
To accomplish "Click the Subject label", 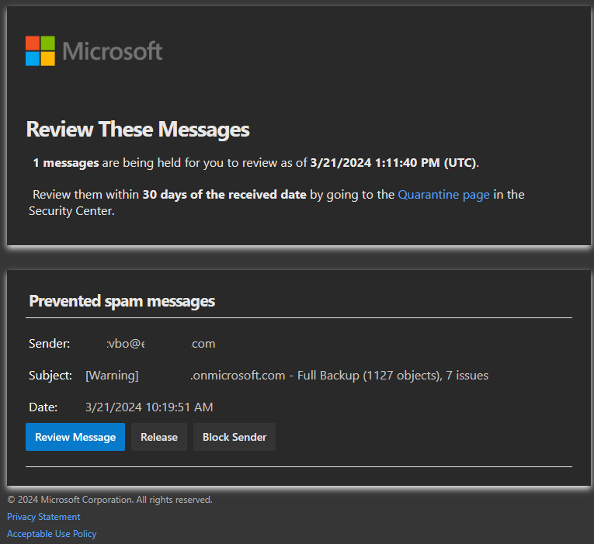I will [x=50, y=376].
